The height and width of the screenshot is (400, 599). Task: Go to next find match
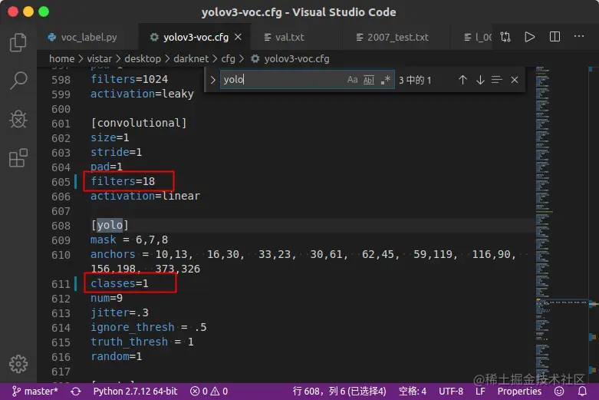click(480, 80)
